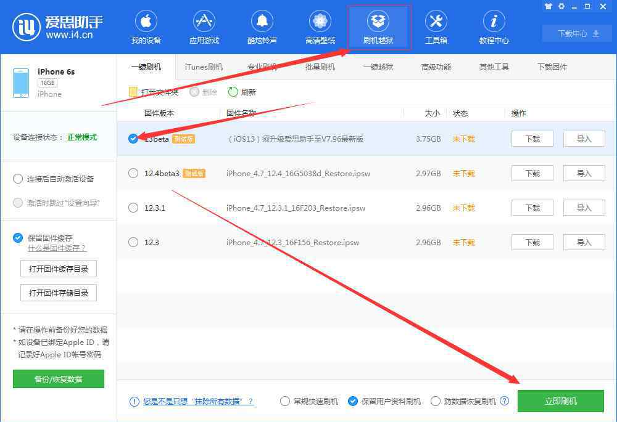Switch to the 下载固件 tab
This screenshot has width=617, height=422.
552,67
